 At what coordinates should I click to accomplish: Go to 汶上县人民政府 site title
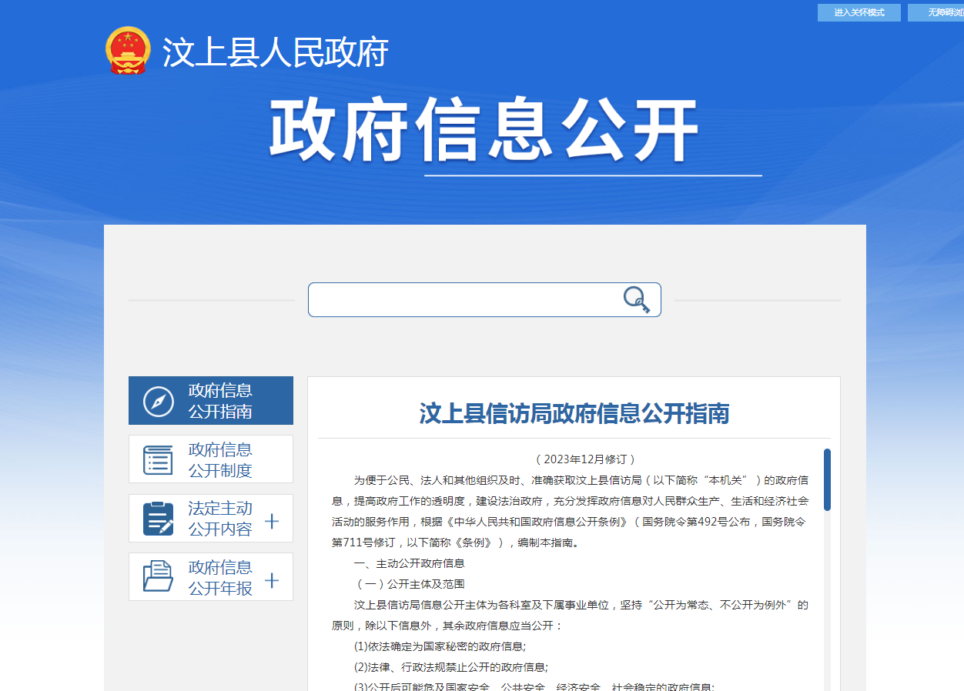point(275,52)
